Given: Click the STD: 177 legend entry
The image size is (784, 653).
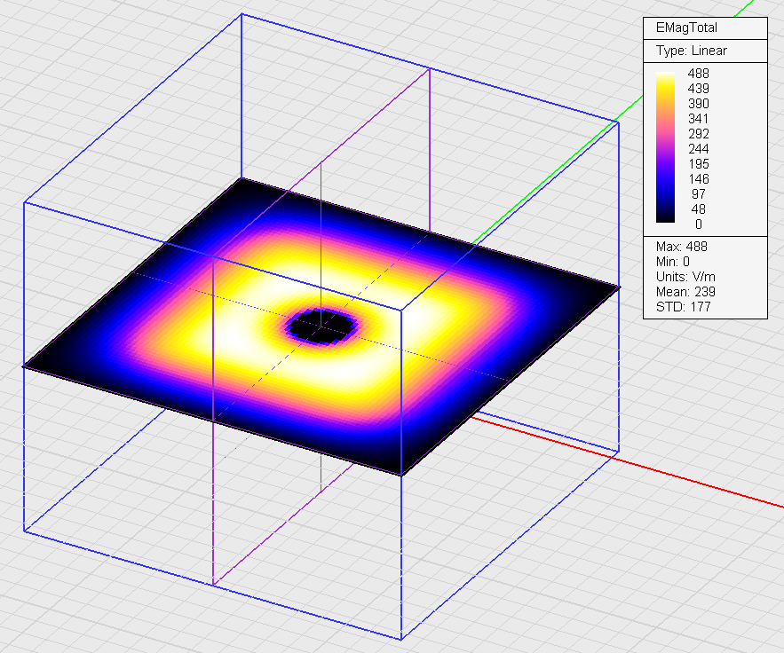Looking at the screenshot, I should 682,307.
